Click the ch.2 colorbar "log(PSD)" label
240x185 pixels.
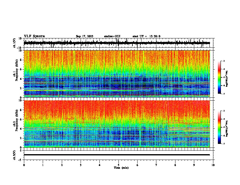tap(227, 128)
